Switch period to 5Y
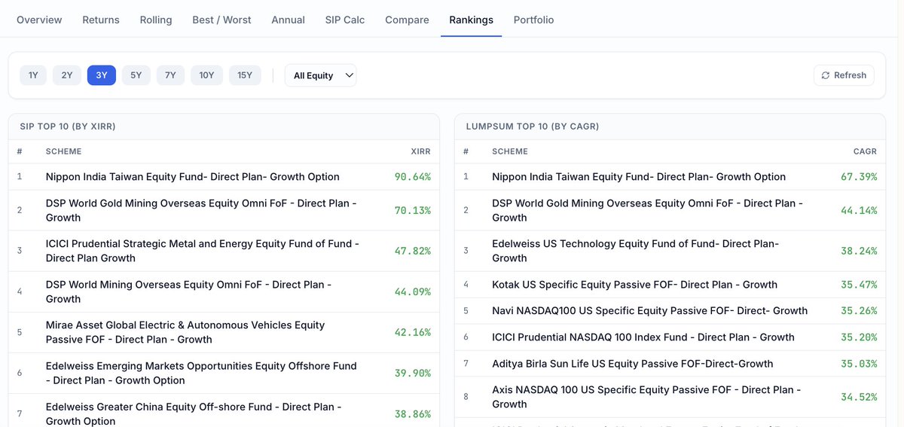This screenshot has width=904, height=427. tap(136, 75)
